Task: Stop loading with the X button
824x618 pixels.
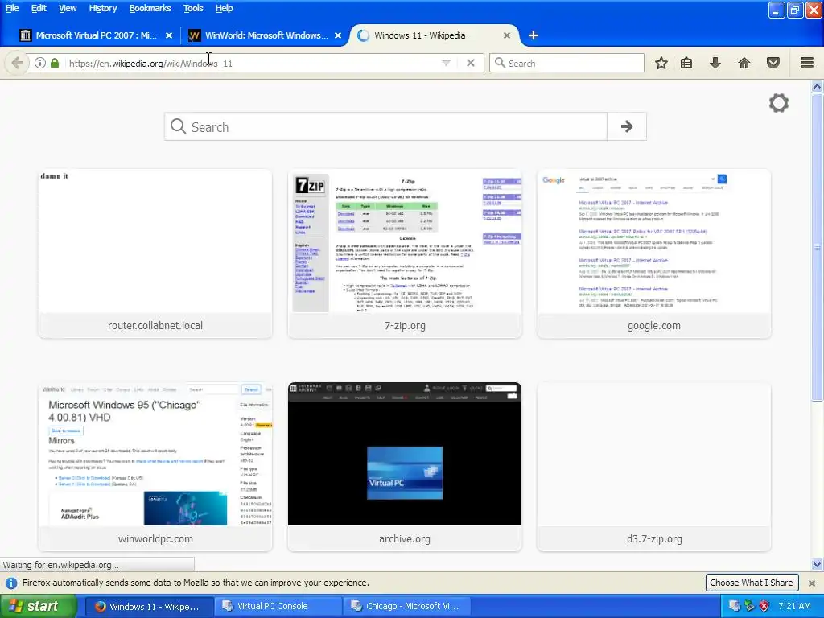Action: pos(471,63)
